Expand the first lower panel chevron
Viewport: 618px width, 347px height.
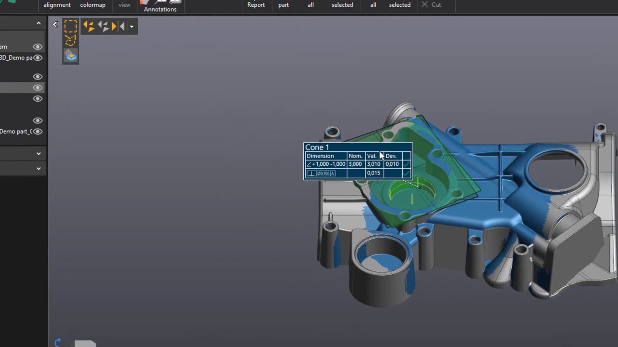(x=38, y=153)
